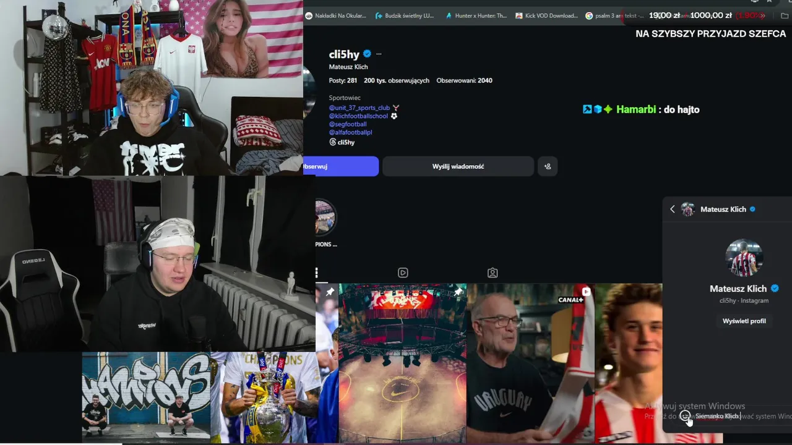Go back using the chat panel arrow
Image resolution: width=792 pixels, height=445 pixels.
click(673, 209)
